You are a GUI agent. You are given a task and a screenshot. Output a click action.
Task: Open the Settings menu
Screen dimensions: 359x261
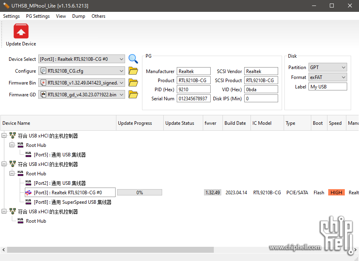tap(11, 16)
